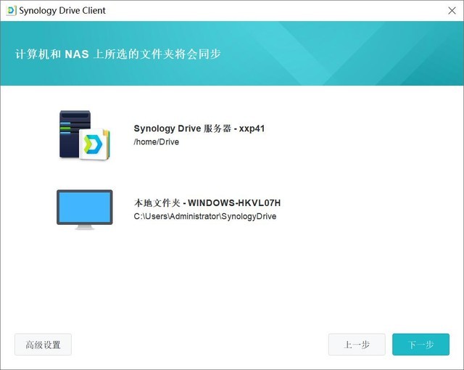Viewport: 464px width, 370px height.
Task: Click the Synology Drive logo in title bar
Action: pos(11,11)
